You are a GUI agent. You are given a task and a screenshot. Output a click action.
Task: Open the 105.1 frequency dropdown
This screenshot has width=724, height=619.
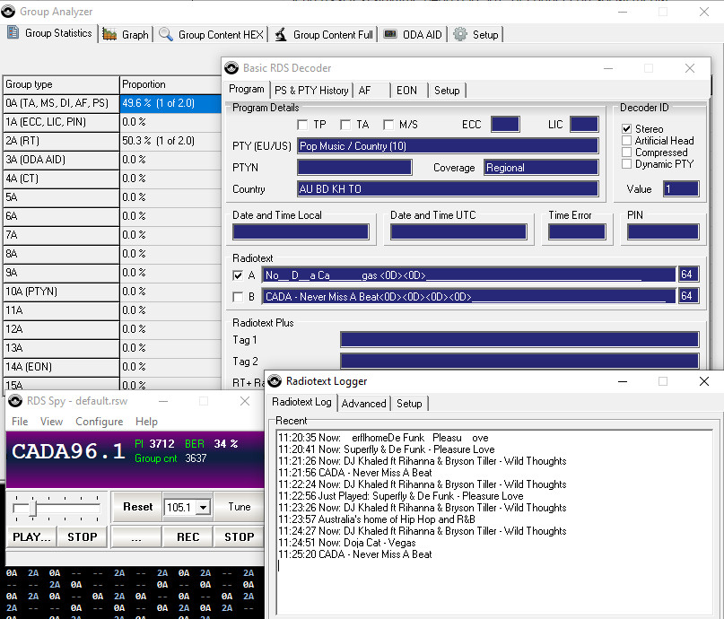(203, 508)
